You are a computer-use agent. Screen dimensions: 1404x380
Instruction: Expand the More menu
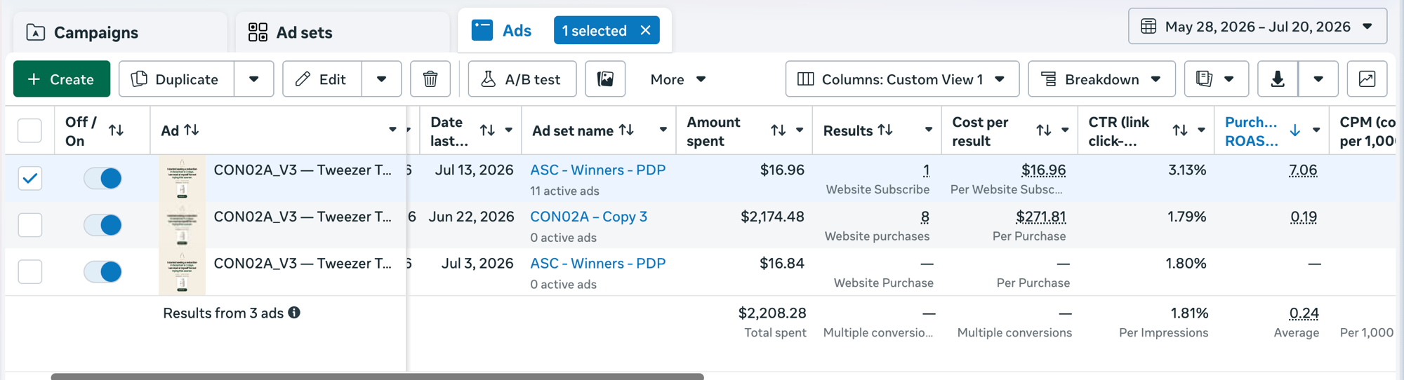click(677, 79)
